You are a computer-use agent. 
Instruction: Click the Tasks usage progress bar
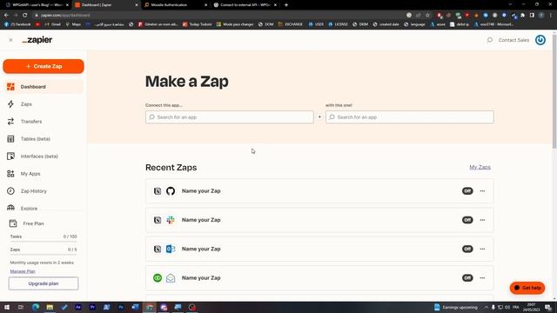[x=44, y=242]
